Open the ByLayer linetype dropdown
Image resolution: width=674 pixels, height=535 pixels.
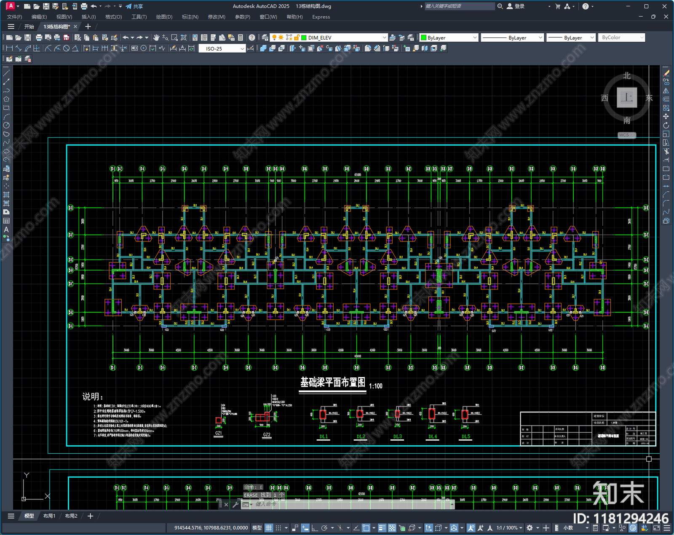tap(540, 37)
